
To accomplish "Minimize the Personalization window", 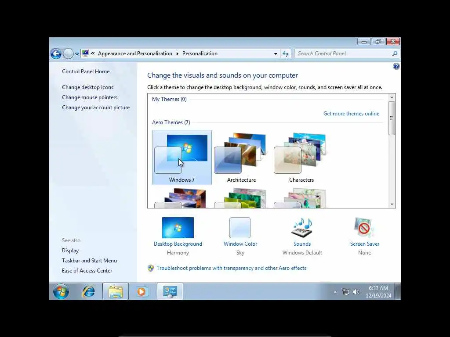I will click(x=364, y=42).
